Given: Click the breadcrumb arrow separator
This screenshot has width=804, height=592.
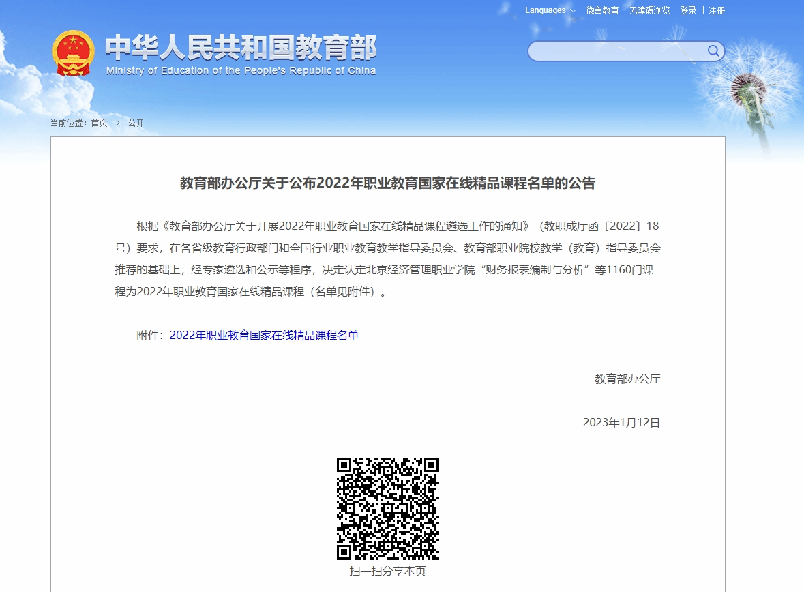Looking at the screenshot, I should 117,123.
